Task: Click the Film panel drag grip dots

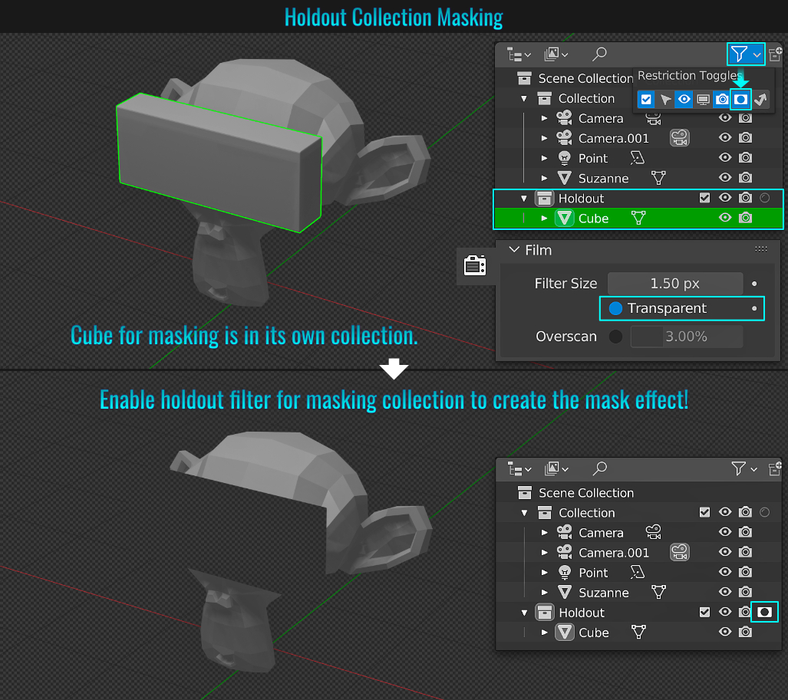Action: pyautogui.click(x=761, y=250)
